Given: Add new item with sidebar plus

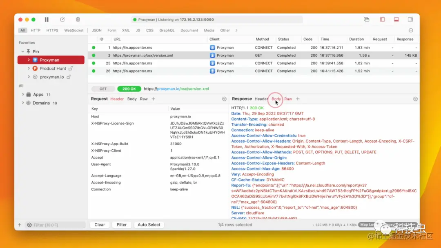Looking at the screenshot, I should (x=20, y=225).
